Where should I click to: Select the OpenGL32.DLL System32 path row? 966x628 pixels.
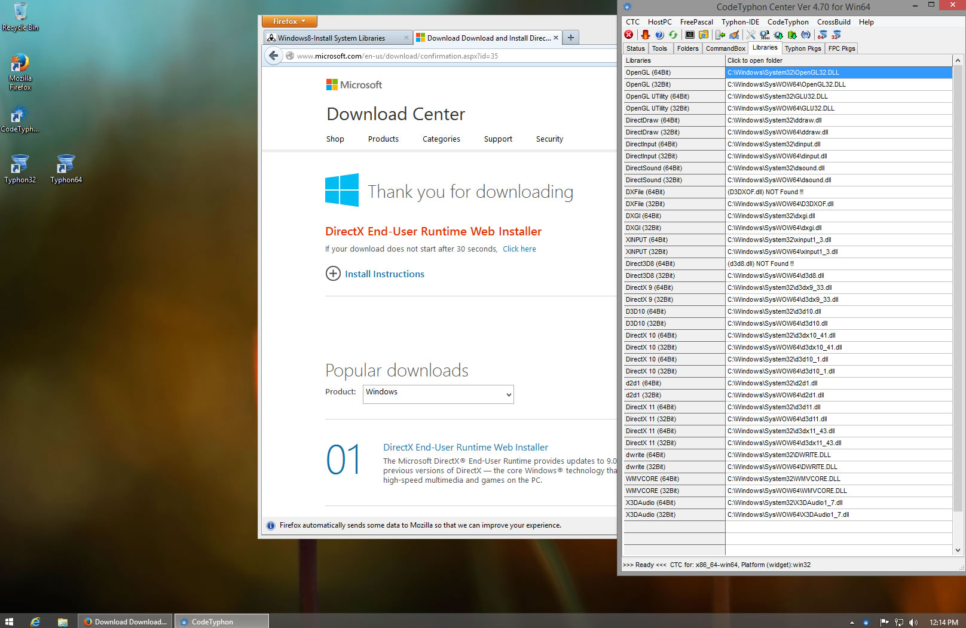pos(839,72)
